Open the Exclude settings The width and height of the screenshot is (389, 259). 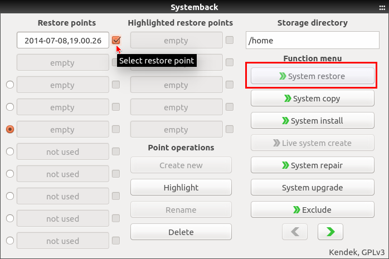click(312, 209)
